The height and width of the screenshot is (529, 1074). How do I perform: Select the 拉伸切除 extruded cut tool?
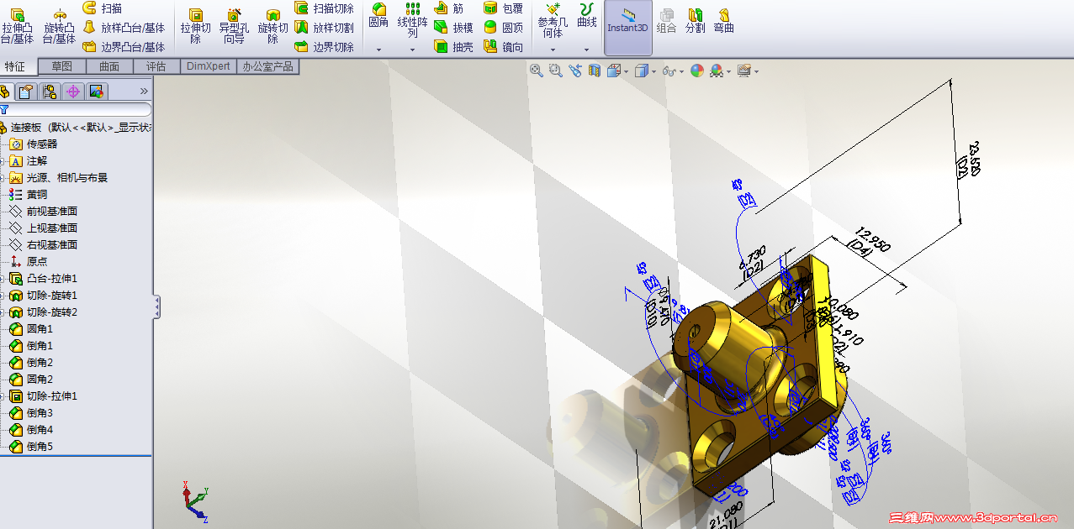(195, 27)
